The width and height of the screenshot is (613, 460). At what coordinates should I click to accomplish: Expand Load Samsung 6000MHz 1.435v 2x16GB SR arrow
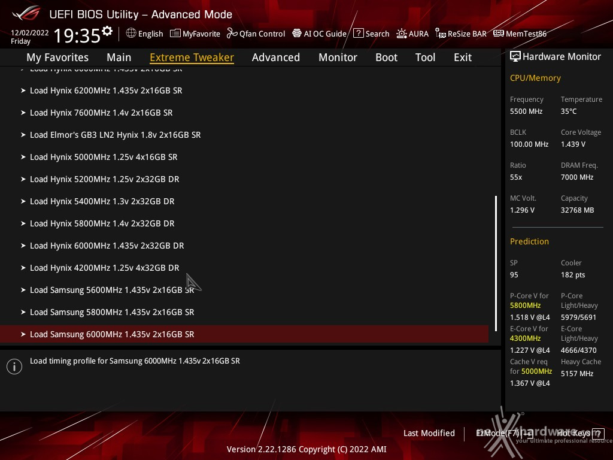point(23,334)
